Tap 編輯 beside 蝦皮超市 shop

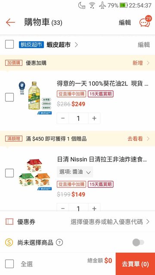pos(144,45)
